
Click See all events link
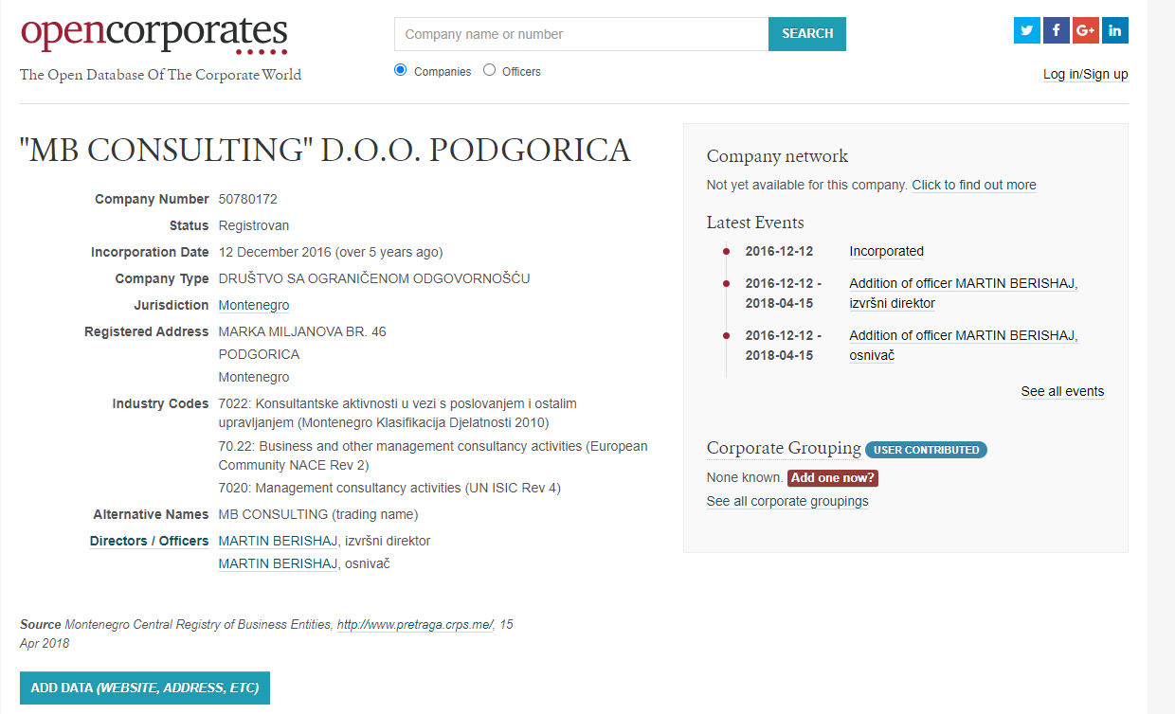[1062, 391]
